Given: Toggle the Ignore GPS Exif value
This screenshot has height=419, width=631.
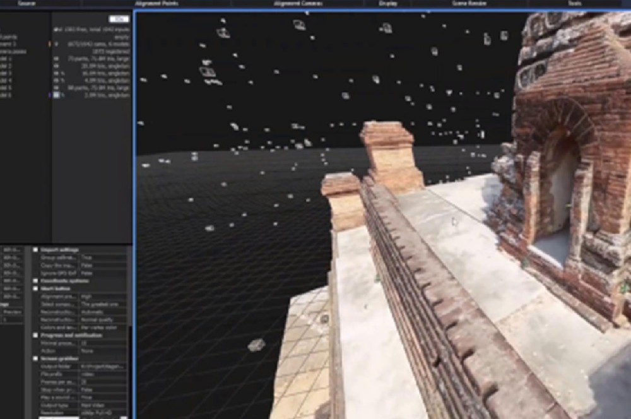Looking at the screenshot, I should (103, 273).
